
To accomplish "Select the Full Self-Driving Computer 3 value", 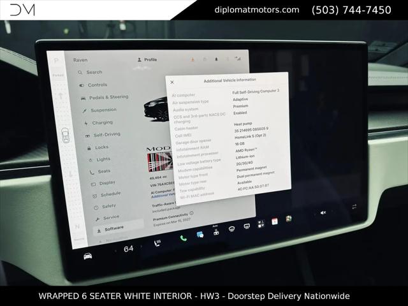I will tap(256, 92).
